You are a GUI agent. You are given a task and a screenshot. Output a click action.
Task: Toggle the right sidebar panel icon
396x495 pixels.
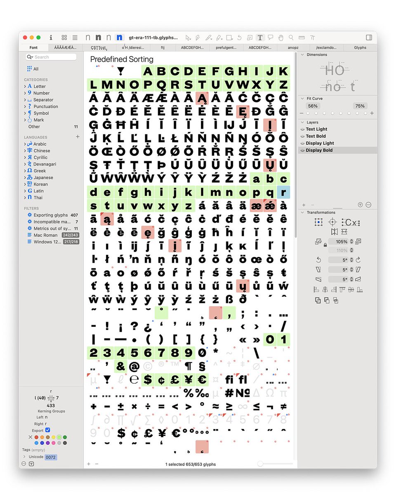(x=369, y=38)
